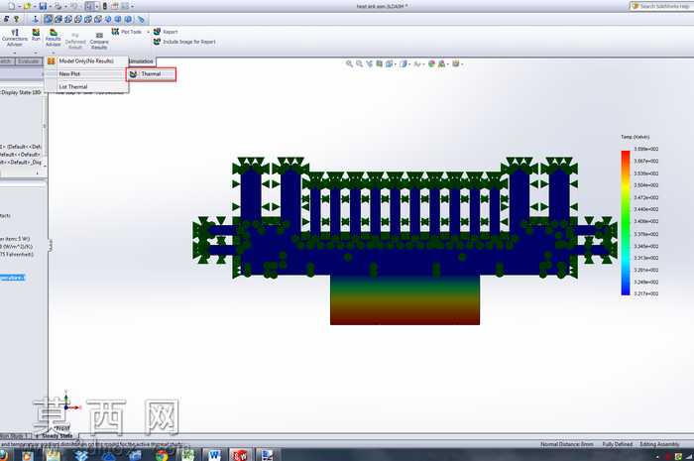This screenshot has height=461, width=694.
Task: Choose Thermal in the submenu
Action: click(152, 74)
